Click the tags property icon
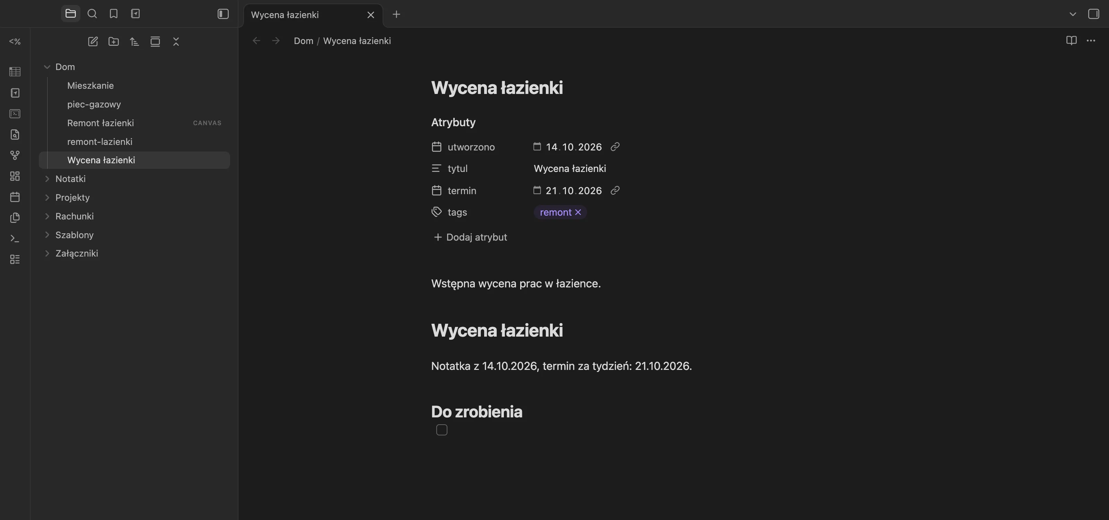Screen dimensions: 1109x520 coord(437,212)
